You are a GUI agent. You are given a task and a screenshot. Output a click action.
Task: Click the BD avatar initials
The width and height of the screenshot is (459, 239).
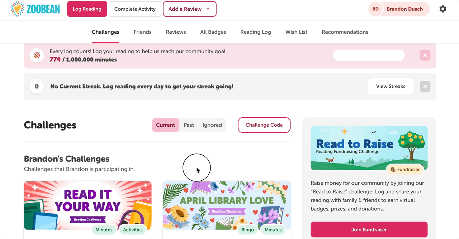pos(375,9)
